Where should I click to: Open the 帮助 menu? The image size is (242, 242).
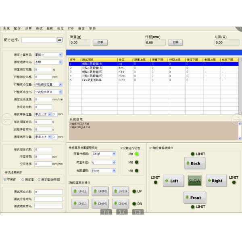[92, 29]
